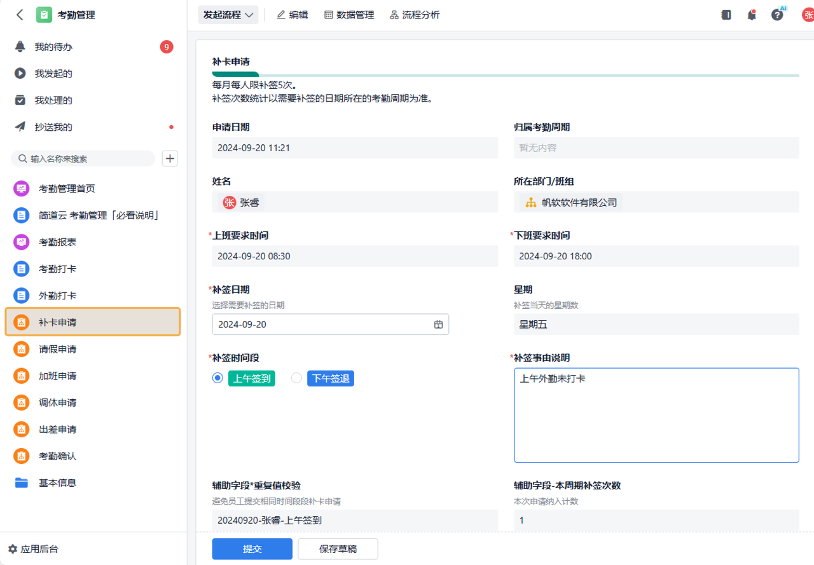Click the 补签日期 date input
This screenshot has height=565, width=814.
[331, 324]
